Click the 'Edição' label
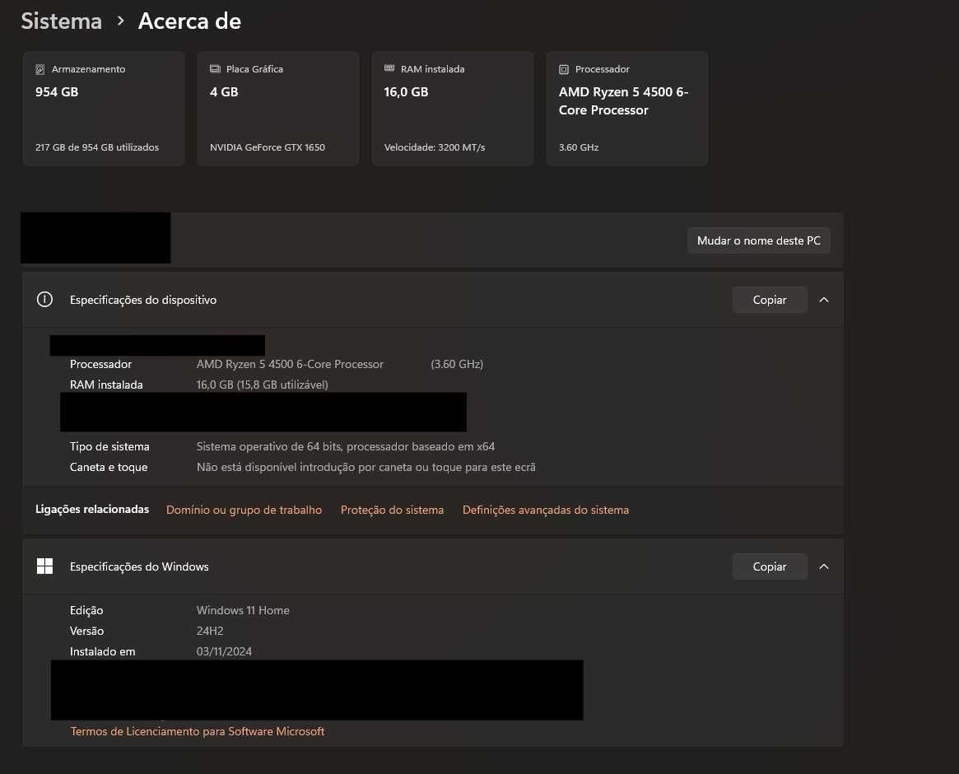Screen dimensions: 959x774 click(86, 610)
